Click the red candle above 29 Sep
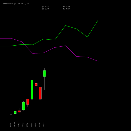The image size is (131, 131). (x=28, y=102)
